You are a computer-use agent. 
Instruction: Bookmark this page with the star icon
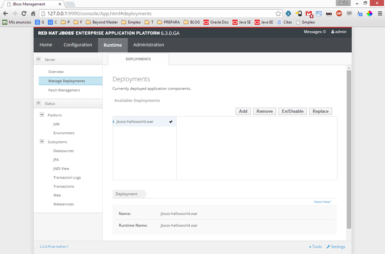click(278, 14)
